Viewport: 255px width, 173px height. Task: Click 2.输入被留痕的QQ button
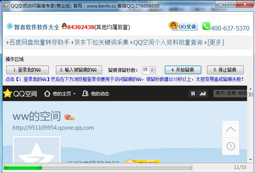[x=79, y=70]
